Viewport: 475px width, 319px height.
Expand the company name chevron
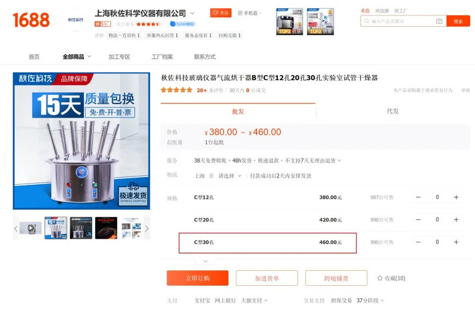tap(192, 13)
